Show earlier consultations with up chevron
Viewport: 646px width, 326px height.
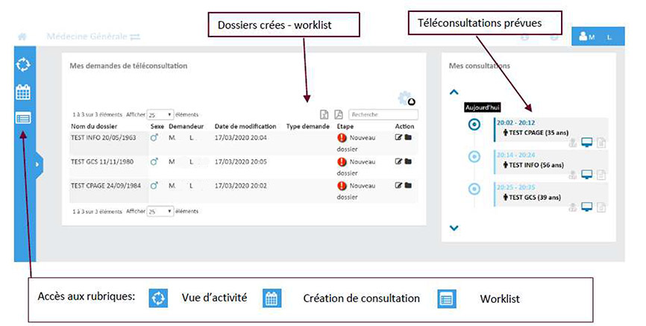pos(454,92)
